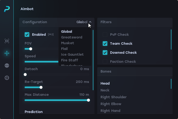Collapse the Global configuration chevron
This screenshot has width=178, height=119.
pyautogui.click(x=90, y=22)
